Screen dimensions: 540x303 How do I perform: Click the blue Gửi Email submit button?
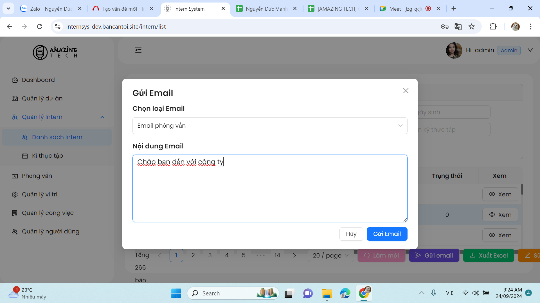click(x=387, y=234)
